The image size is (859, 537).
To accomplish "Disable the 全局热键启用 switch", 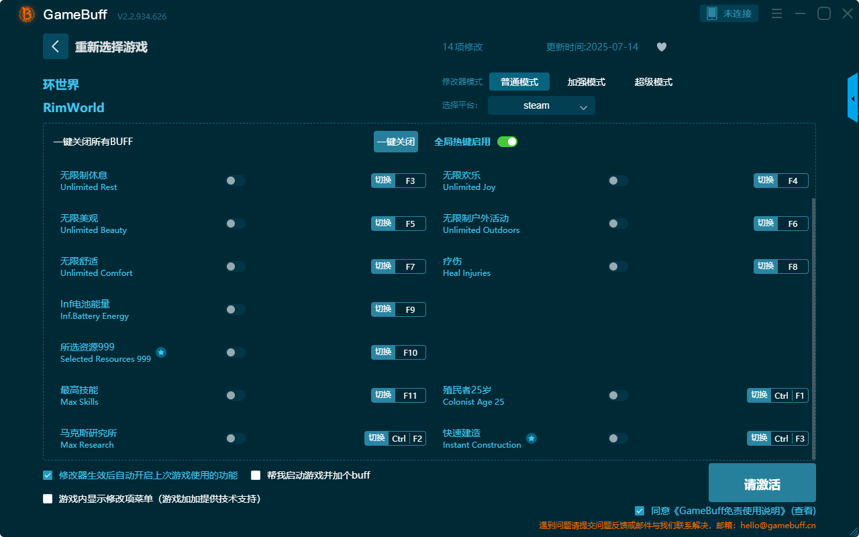I will [x=507, y=142].
